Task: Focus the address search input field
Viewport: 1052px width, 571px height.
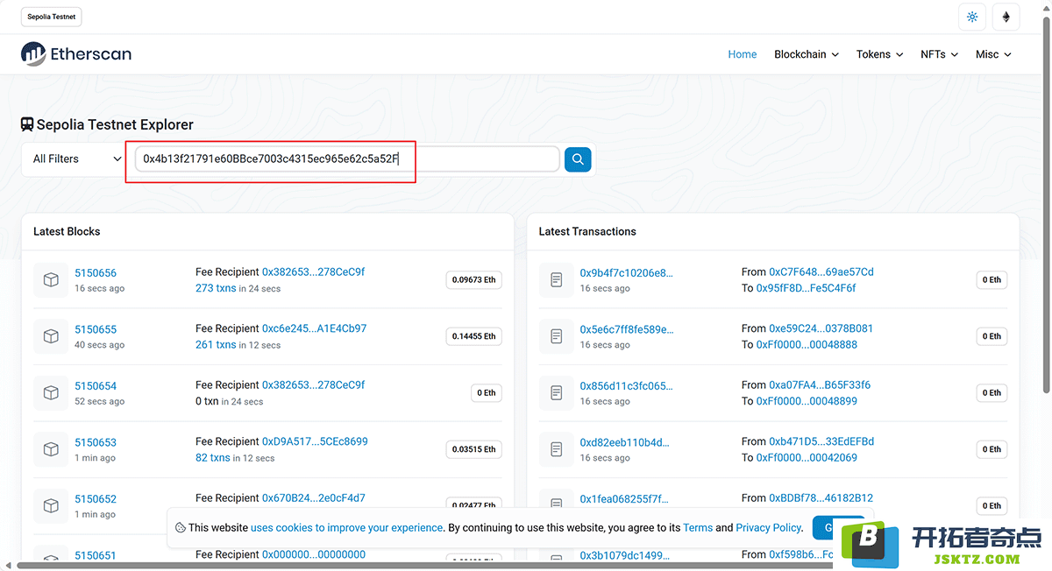Action: pyautogui.click(x=347, y=159)
